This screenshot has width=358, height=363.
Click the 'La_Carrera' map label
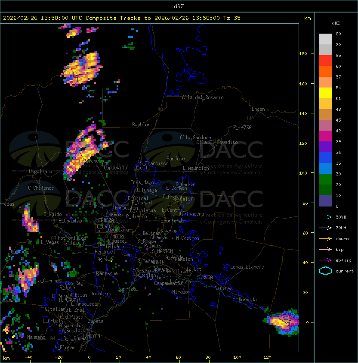pos(48,281)
